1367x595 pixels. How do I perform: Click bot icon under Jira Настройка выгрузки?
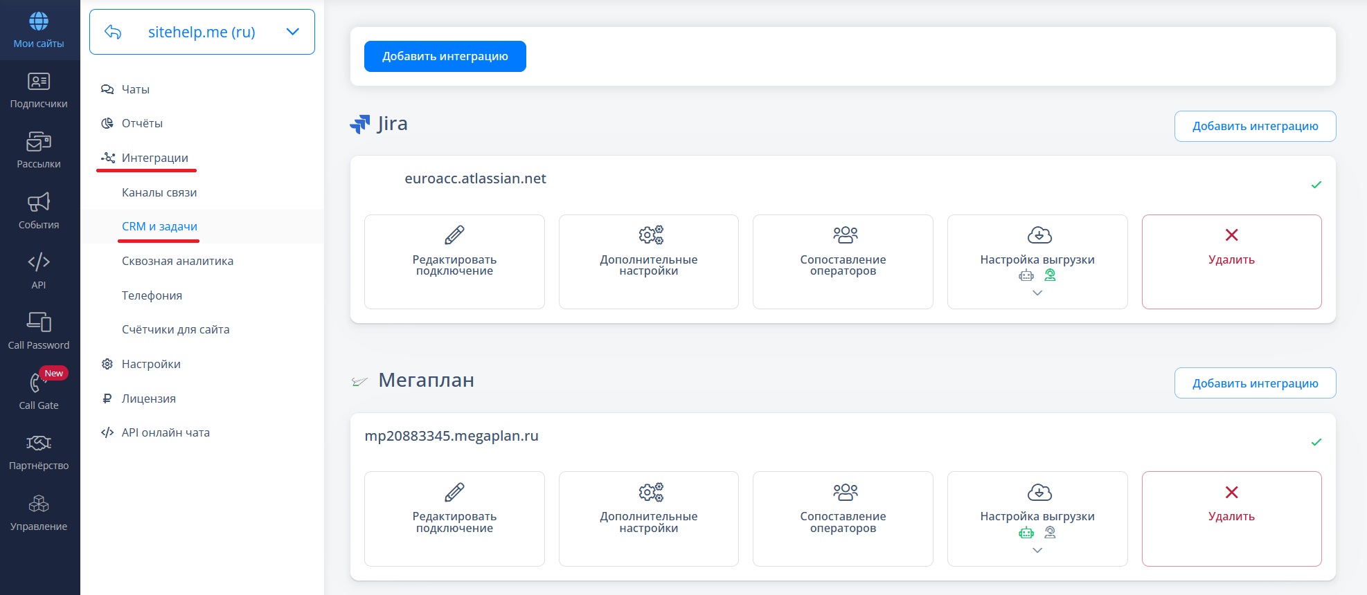pyautogui.click(x=1026, y=275)
